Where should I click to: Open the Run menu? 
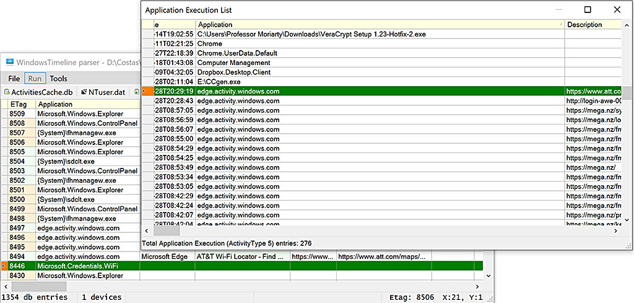point(35,79)
